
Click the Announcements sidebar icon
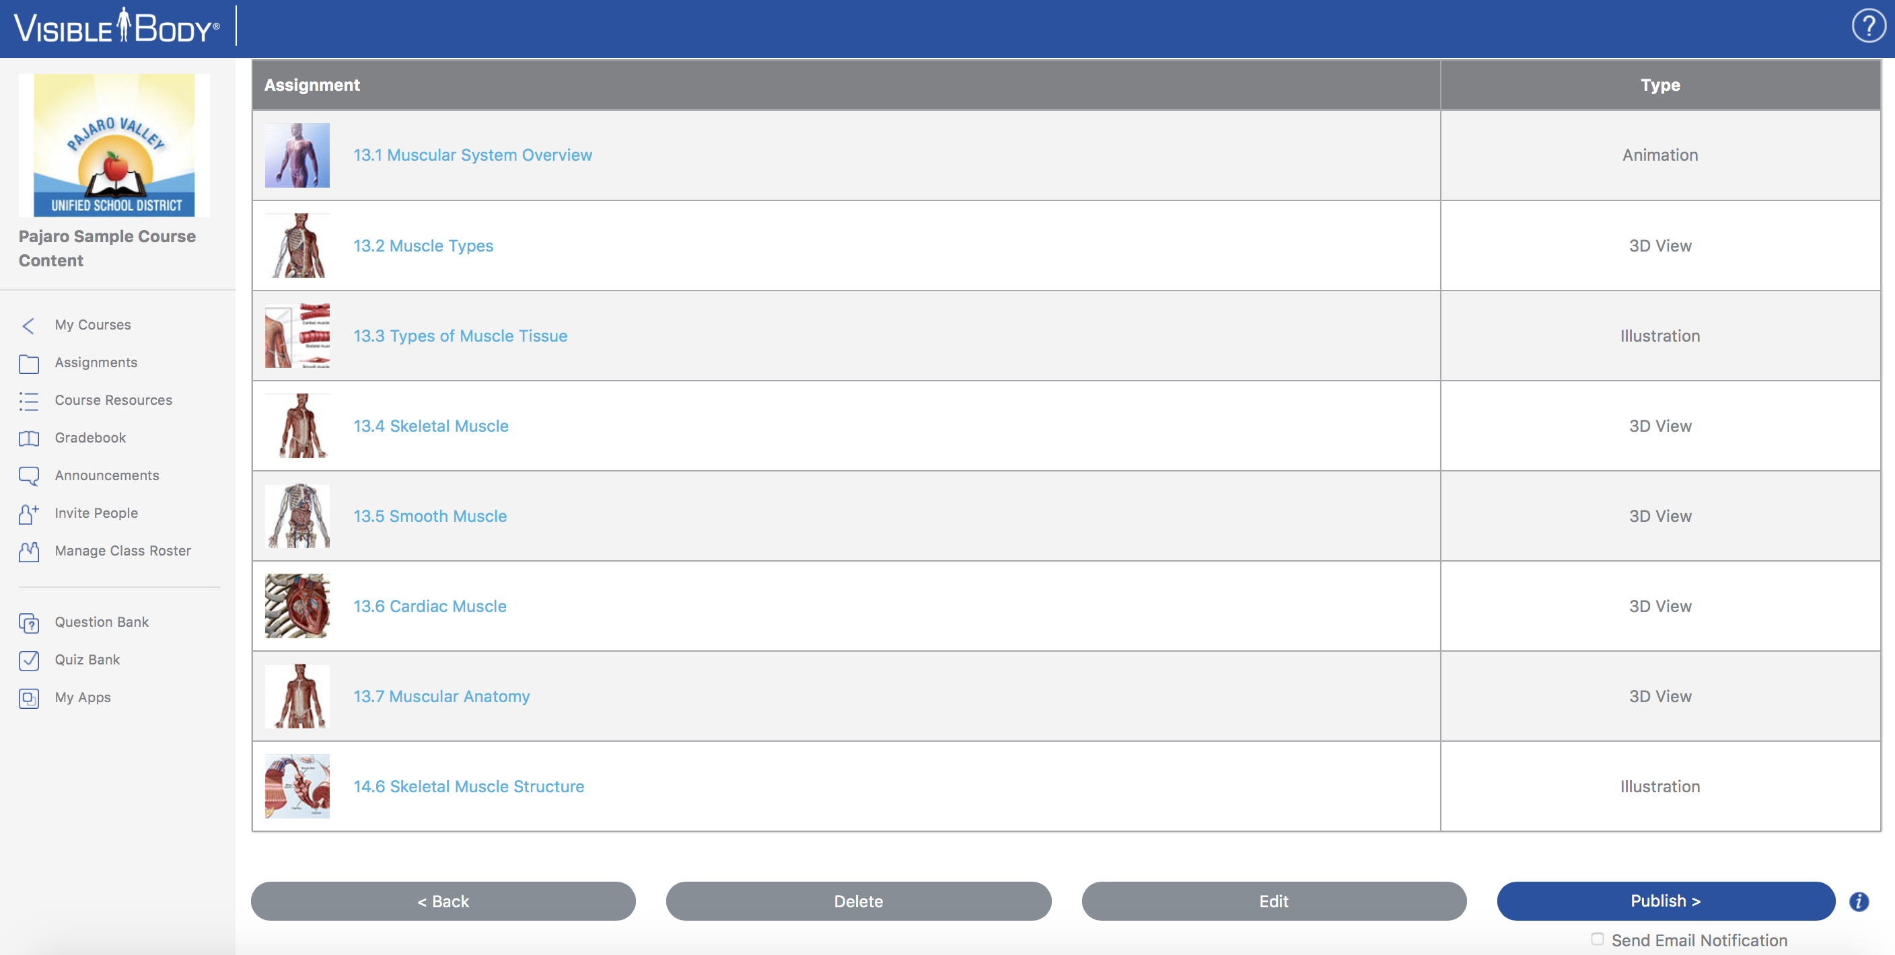point(29,475)
